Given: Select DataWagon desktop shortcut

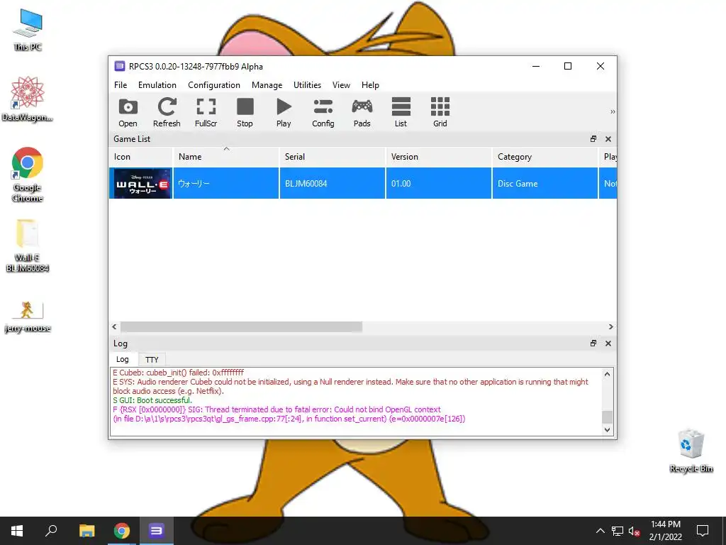Looking at the screenshot, I should coord(28,99).
